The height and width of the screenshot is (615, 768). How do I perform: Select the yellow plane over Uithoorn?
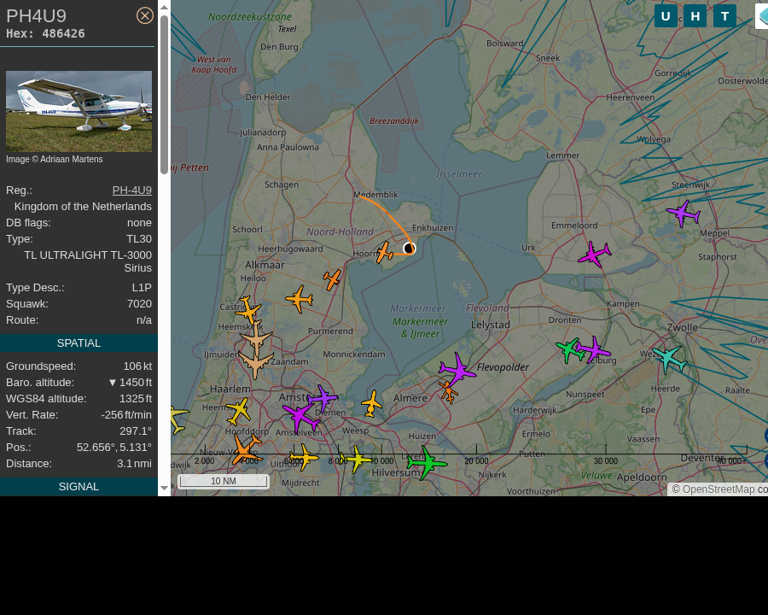click(304, 457)
